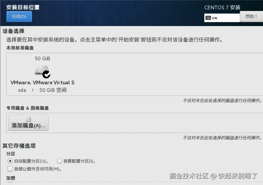Click the sda / 50 GiB 空闲 text

tap(42, 90)
